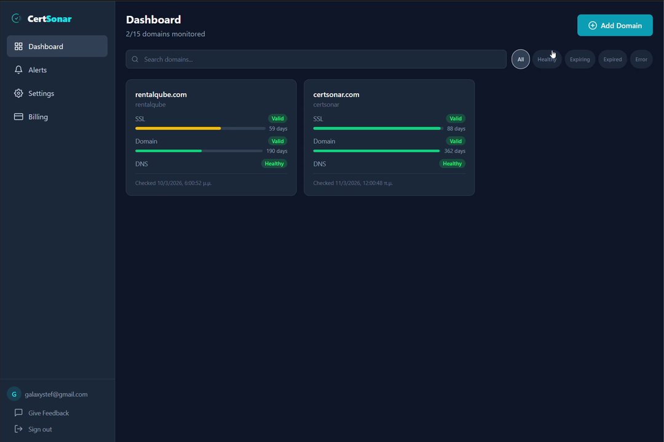Click the DNS Healthy badge on rentalqube.com
This screenshot has width=664, height=442.
(x=274, y=164)
